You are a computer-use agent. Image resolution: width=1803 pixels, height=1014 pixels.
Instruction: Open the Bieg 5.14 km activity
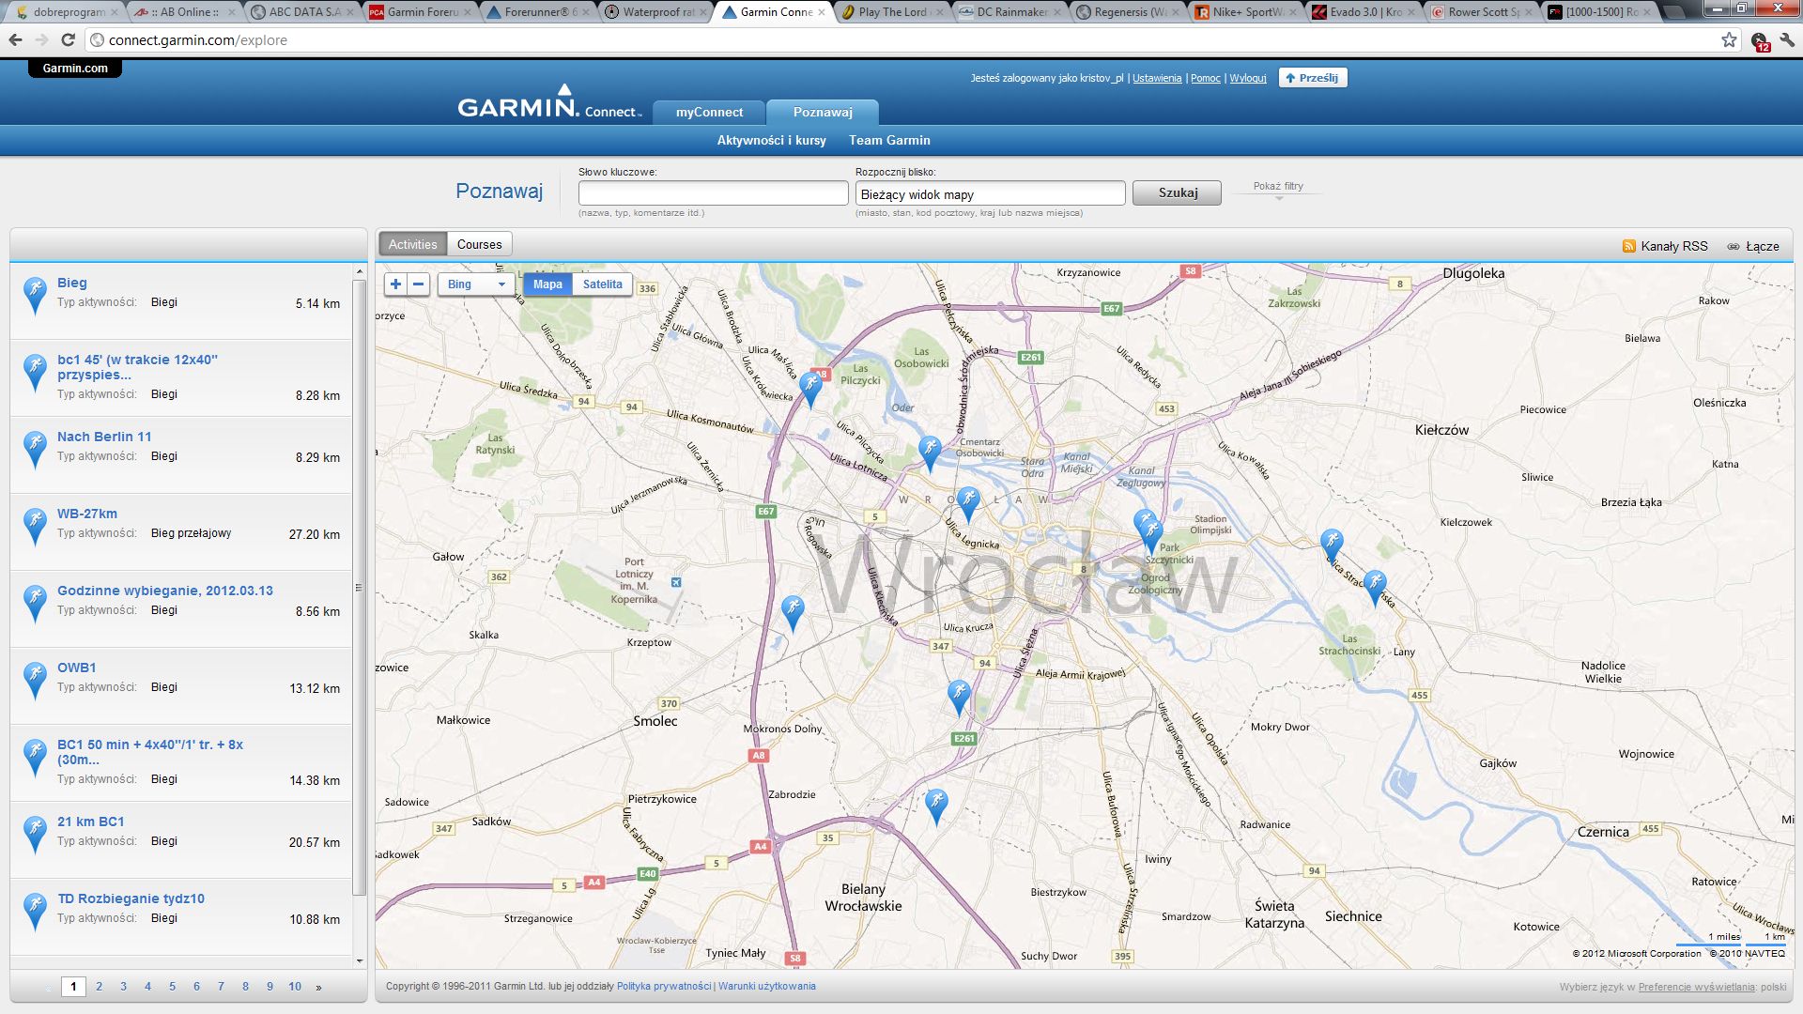[72, 283]
